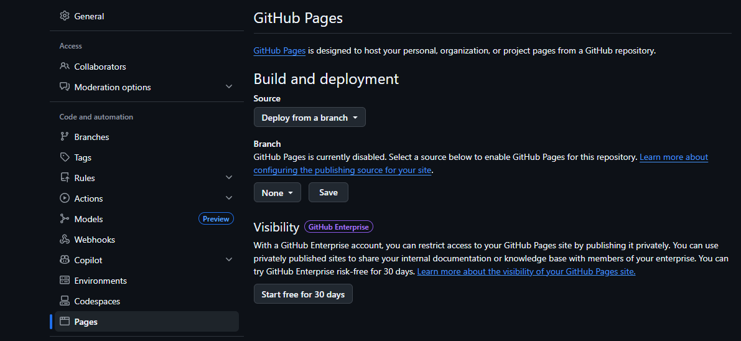This screenshot has width=741, height=341.
Task: Open Learn more about visibility link
Action: pos(526,271)
